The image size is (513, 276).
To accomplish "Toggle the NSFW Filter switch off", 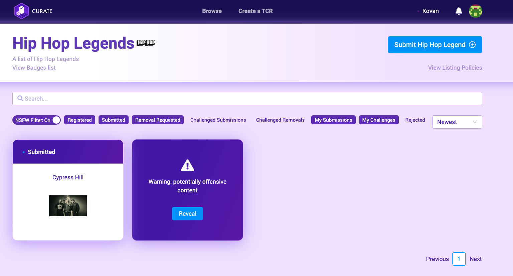I will (37, 120).
